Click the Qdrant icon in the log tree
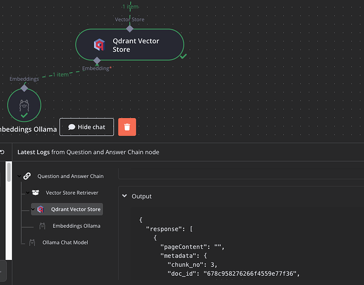The image size is (364, 285). [x=41, y=209]
